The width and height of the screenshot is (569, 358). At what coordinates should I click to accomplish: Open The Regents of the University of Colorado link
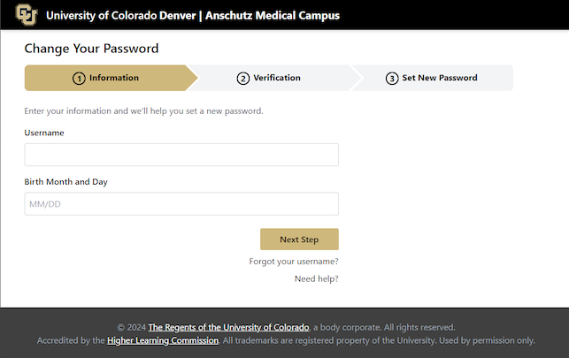(x=228, y=327)
